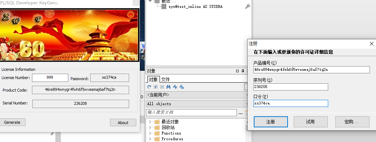Select the 回收站 tree item label
This screenshot has height=142, width=376.
(x=168, y=127)
